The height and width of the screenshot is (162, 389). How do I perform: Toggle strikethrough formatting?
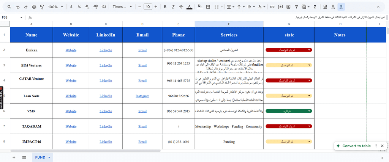point(181,7)
